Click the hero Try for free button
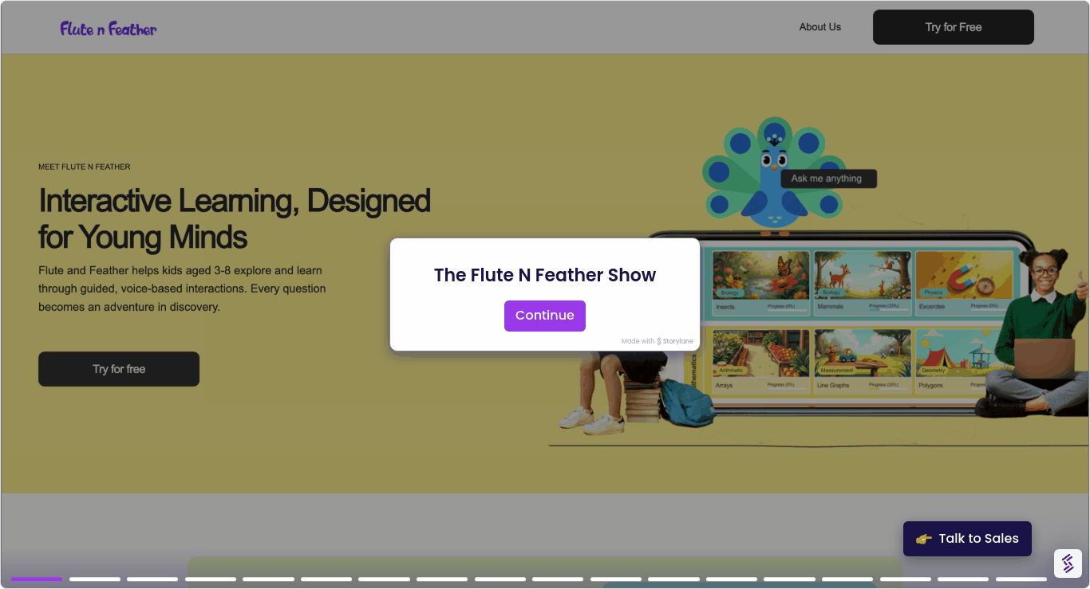Image resolution: width=1090 pixels, height=589 pixels. tap(118, 368)
